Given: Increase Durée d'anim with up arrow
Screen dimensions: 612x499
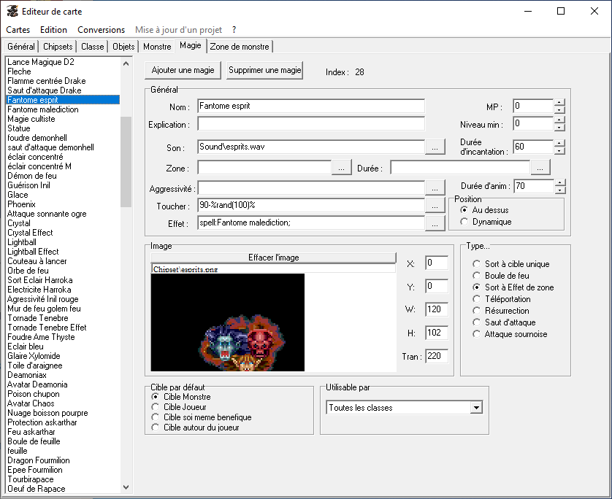Looking at the screenshot, I should pyautogui.click(x=559, y=182).
